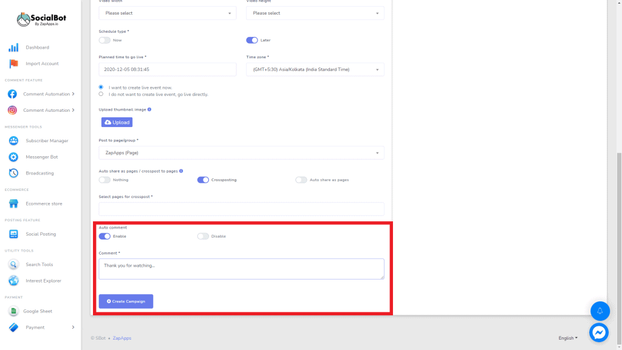Viewport: 622px width, 350px height.
Task: Toggle the Auto comment Disable switch
Action: [203, 236]
